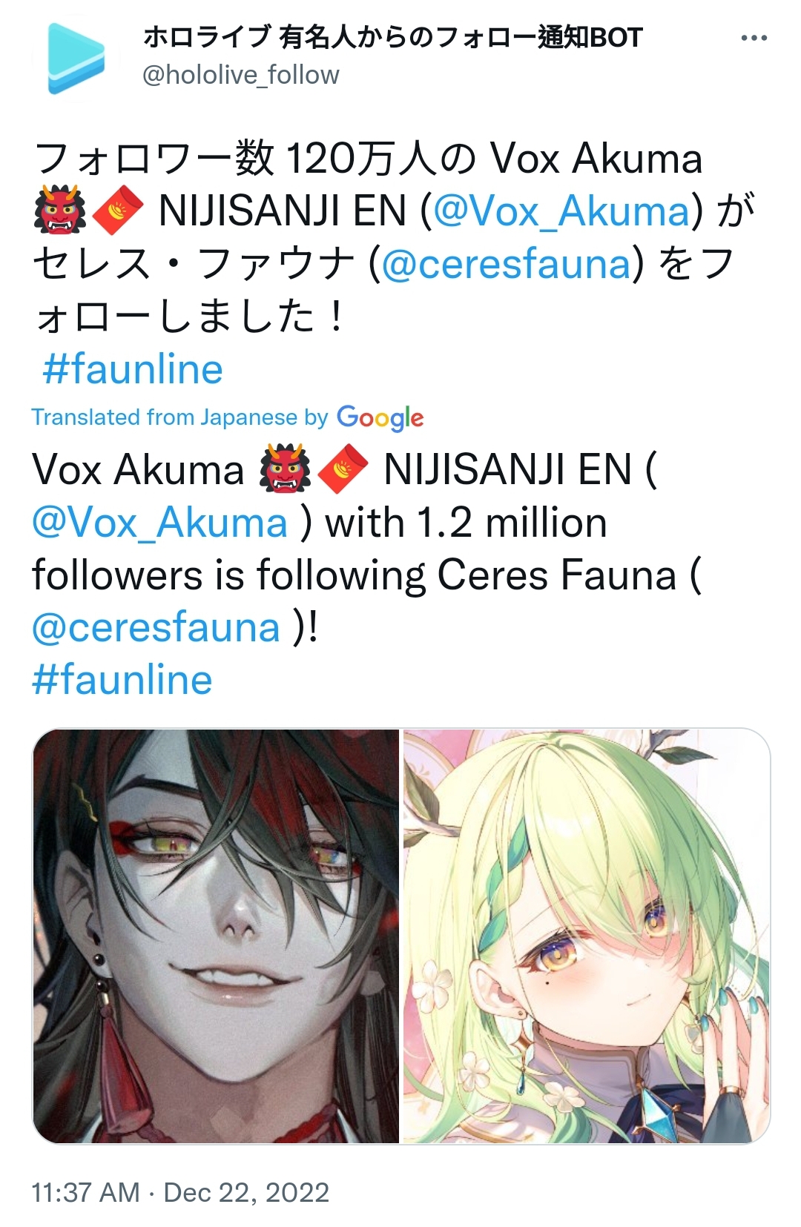Click the Google logo in translation note
This screenshot has width=801, height=1227.
[x=380, y=418]
